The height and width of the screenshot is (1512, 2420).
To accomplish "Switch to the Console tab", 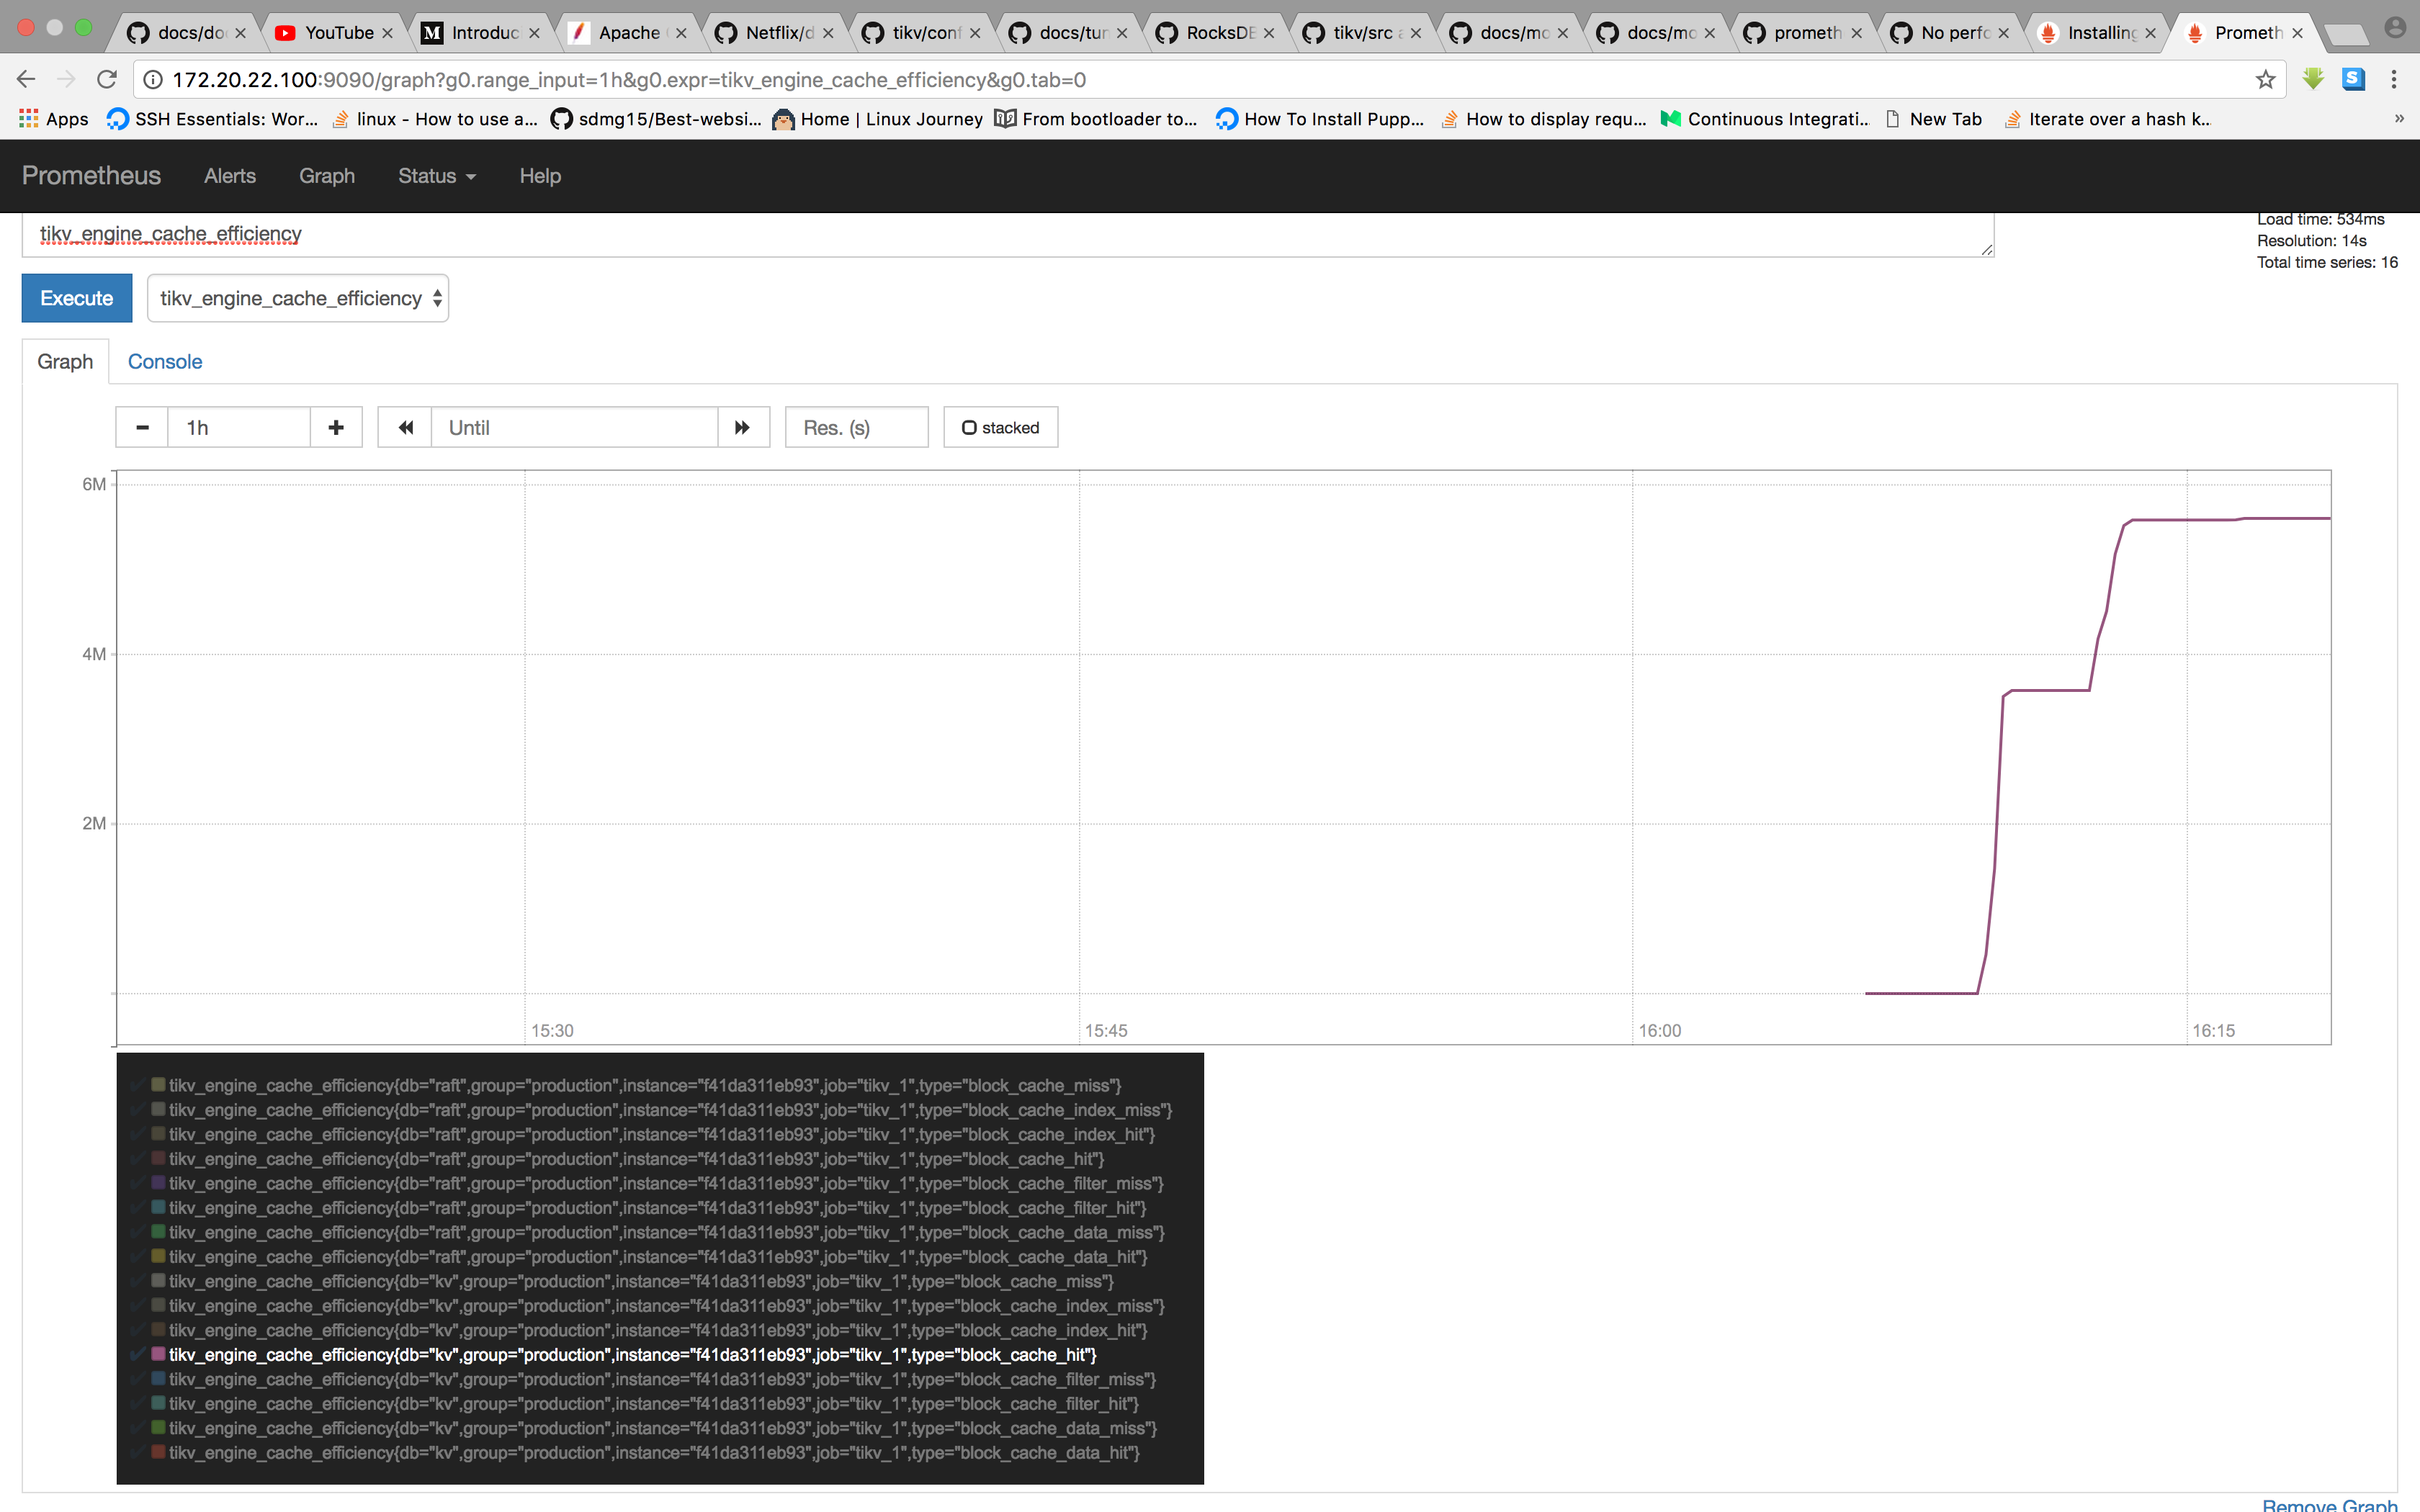I will [x=164, y=362].
